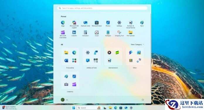Open the Productivity category folder
The width and height of the screenshot is (204, 110).
pos(70,56)
